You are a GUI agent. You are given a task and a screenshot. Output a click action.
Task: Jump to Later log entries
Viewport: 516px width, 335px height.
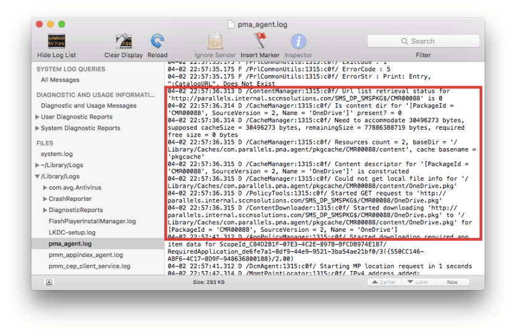coord(418,282)
